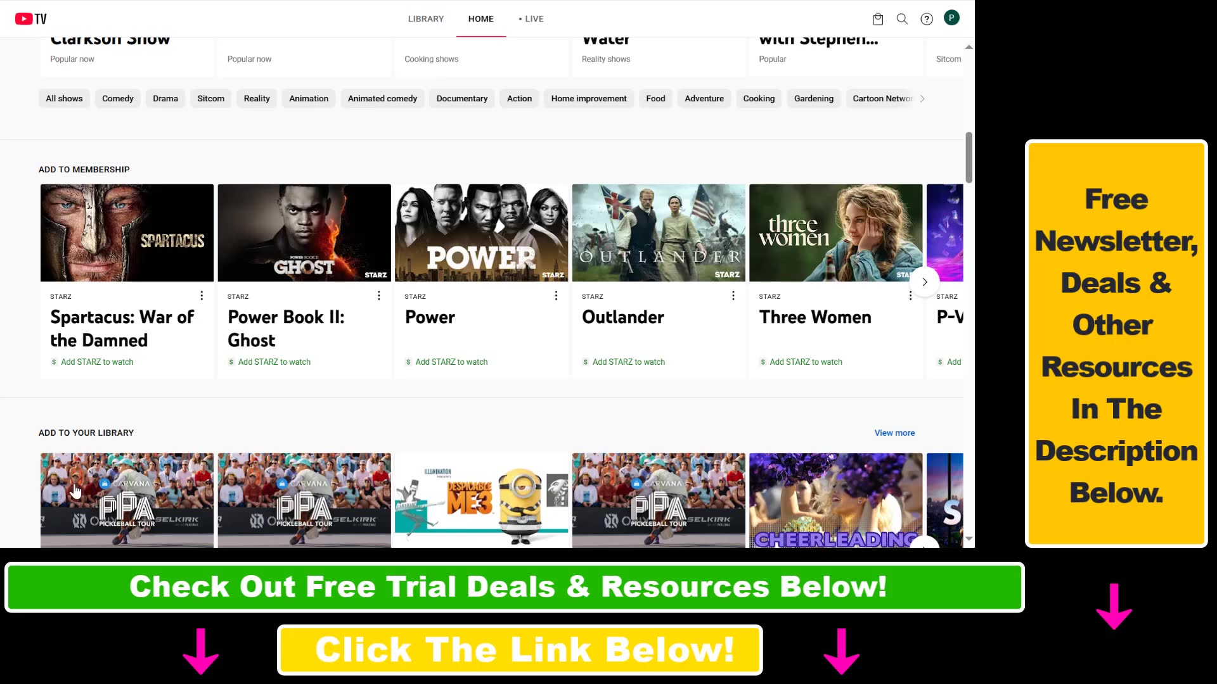Select the Home improvement filter chip
The image size is (1217, 684).
(x=589, y=98)
